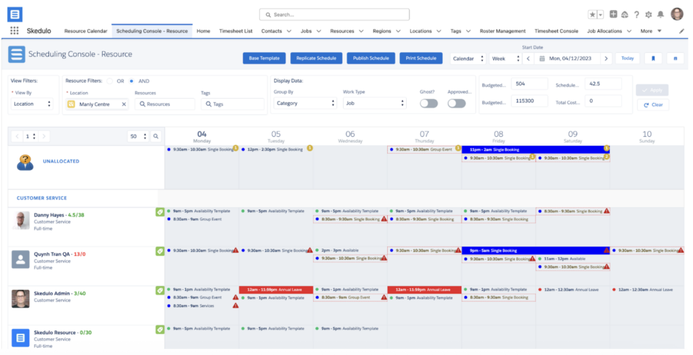Screen dimensions: 693x355
Task: Click Skedulo Admin green tag icon
Action: click(x=160, y=291)
